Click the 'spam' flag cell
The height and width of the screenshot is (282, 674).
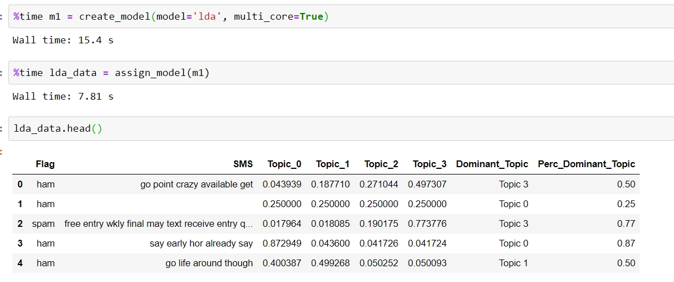tap(43, 224)
